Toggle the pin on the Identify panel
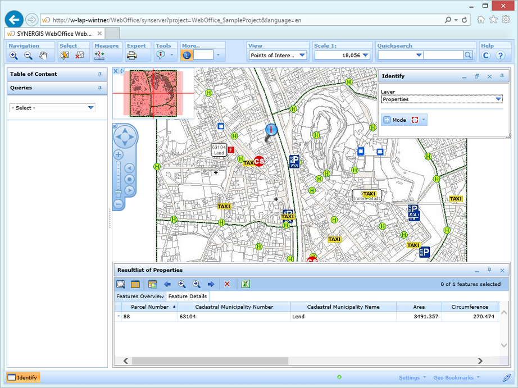The height and width of the screenshot is (388, 518). coord(502,76)
